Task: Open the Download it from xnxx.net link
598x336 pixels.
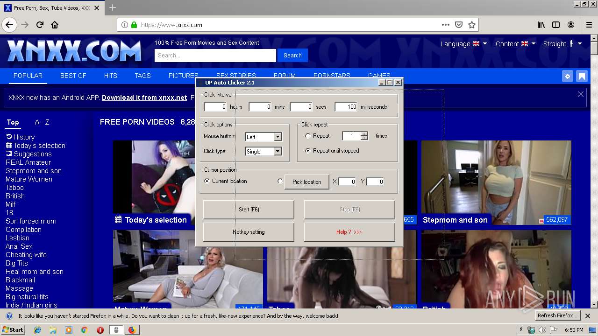Action: [144, 98]
